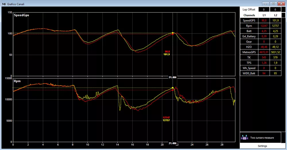Select the H2O channel row
Viewport: 287px width, 150px height.
tap(261, 47)
